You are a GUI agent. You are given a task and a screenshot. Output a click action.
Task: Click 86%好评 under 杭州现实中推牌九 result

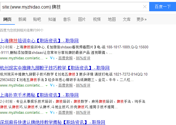[x=83, y=85]
